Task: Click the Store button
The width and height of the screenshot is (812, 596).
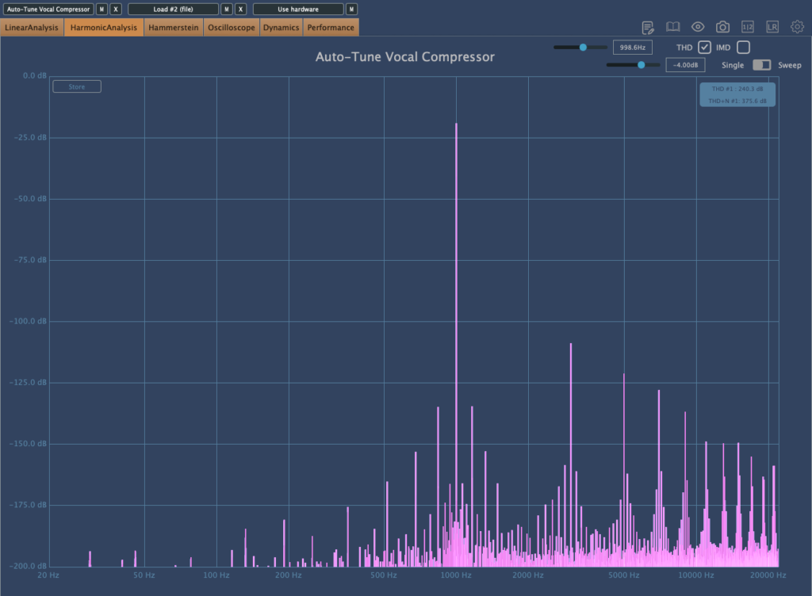Action: pos(77,87)
